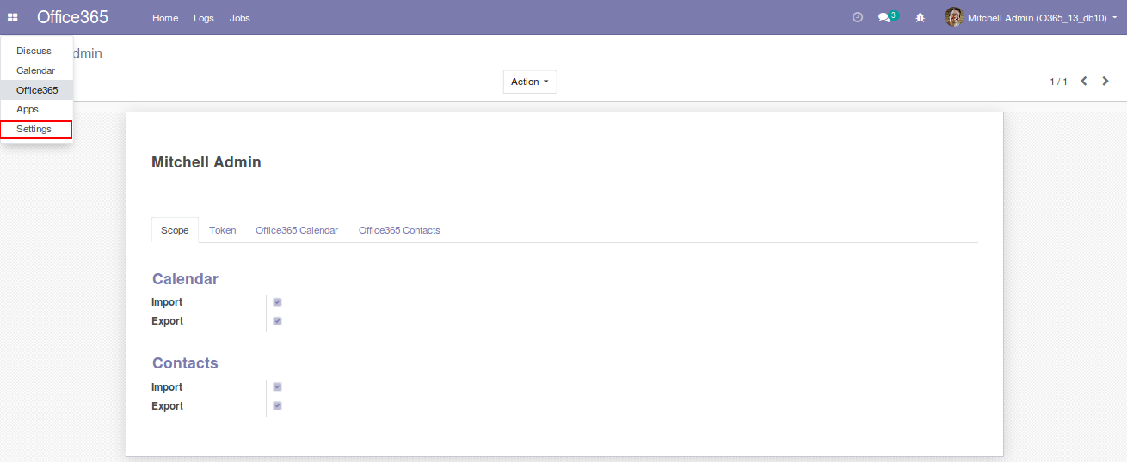Select Office365 in apps menu
1127x462 pixels.
click(x=36, y=90)
